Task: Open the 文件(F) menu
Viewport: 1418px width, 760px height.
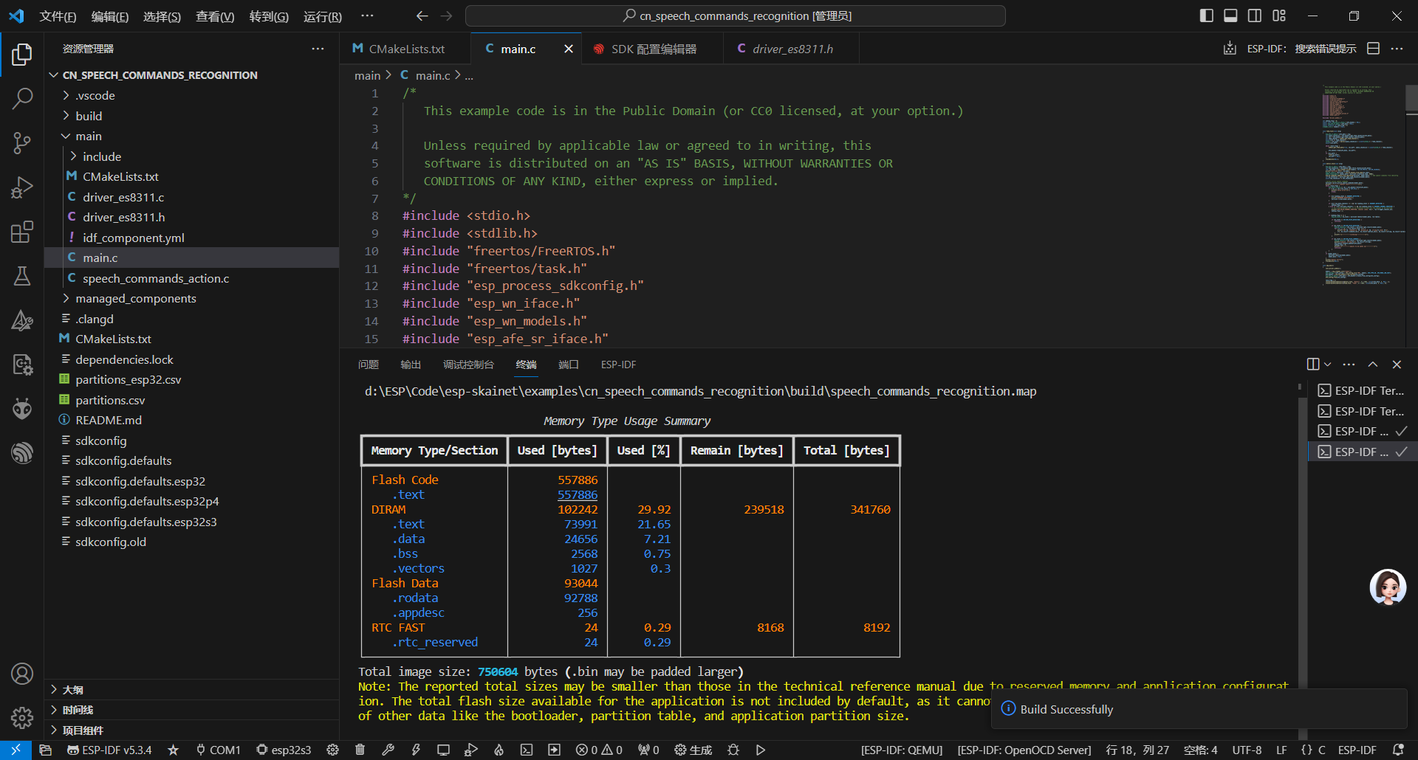Action: pos(58,16)
